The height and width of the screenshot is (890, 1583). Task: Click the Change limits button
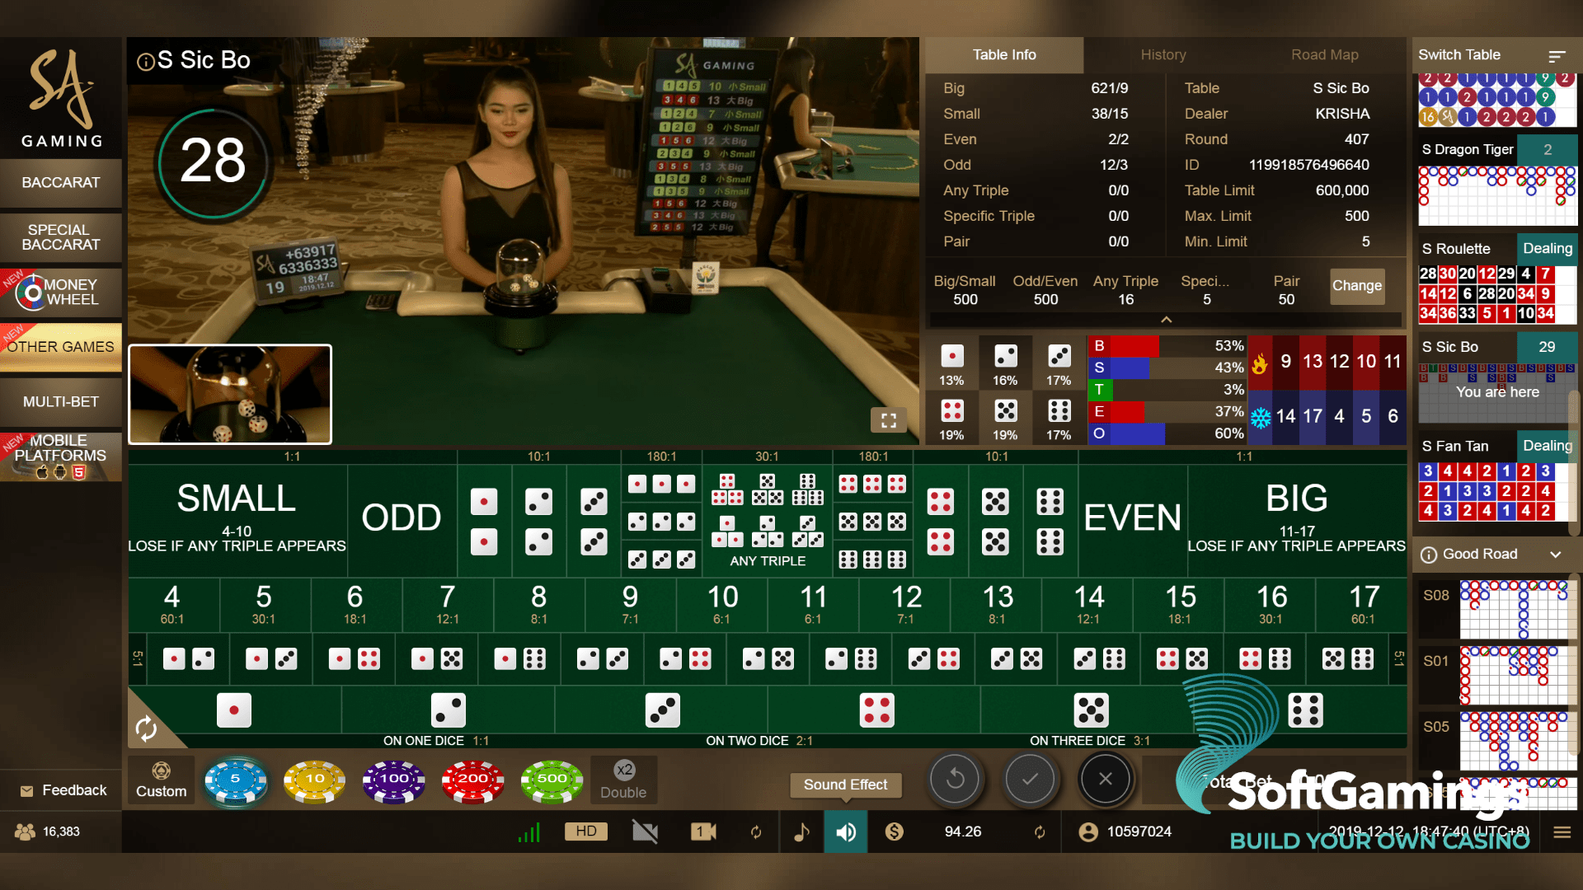point(1356,286)
